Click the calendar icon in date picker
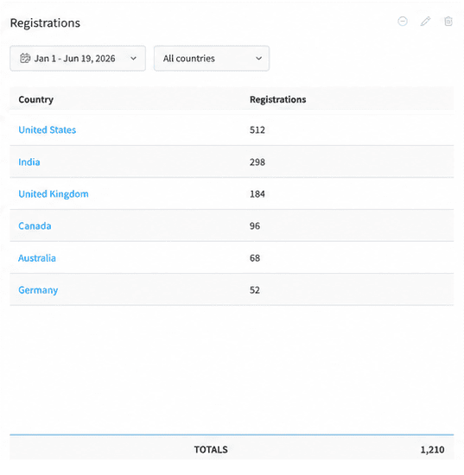This screenshot has height=475, width=464. [x=25, y=58]
